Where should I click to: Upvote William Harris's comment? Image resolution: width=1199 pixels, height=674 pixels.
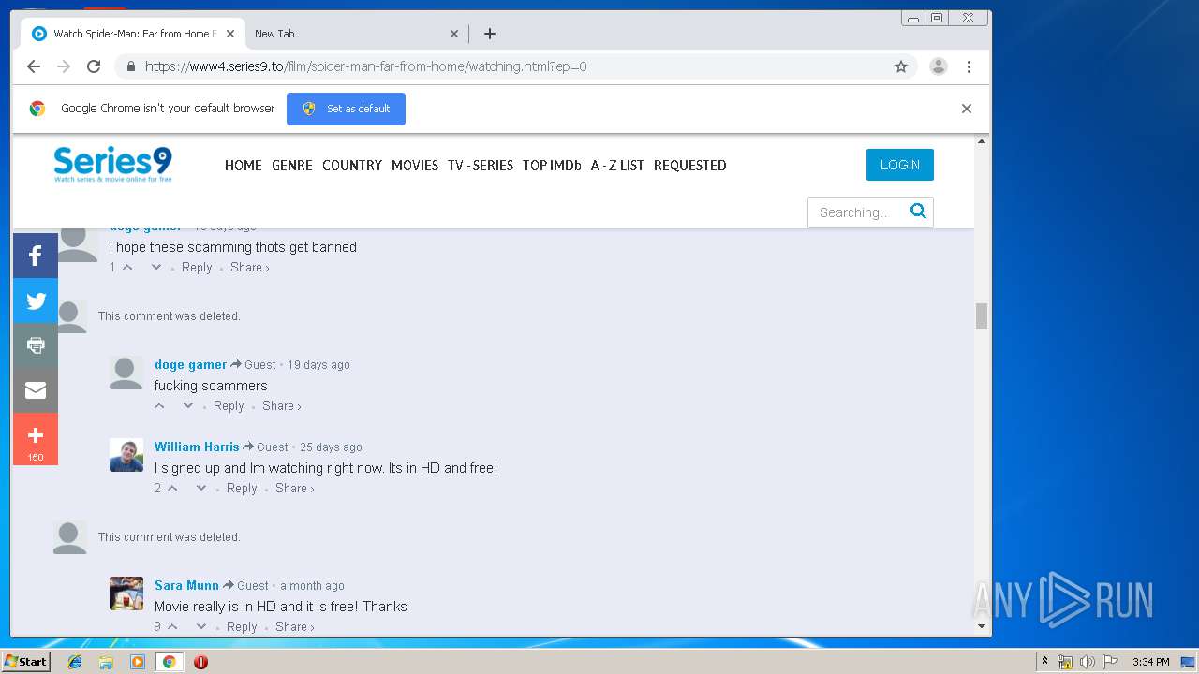click(x=172, y=489)
